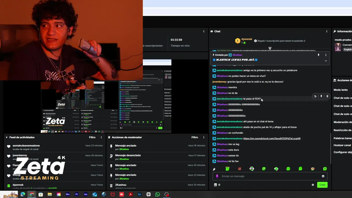Select jovenkenny follow activity entry
This screenshot has width=352, height=198.
tap(55, 157)
